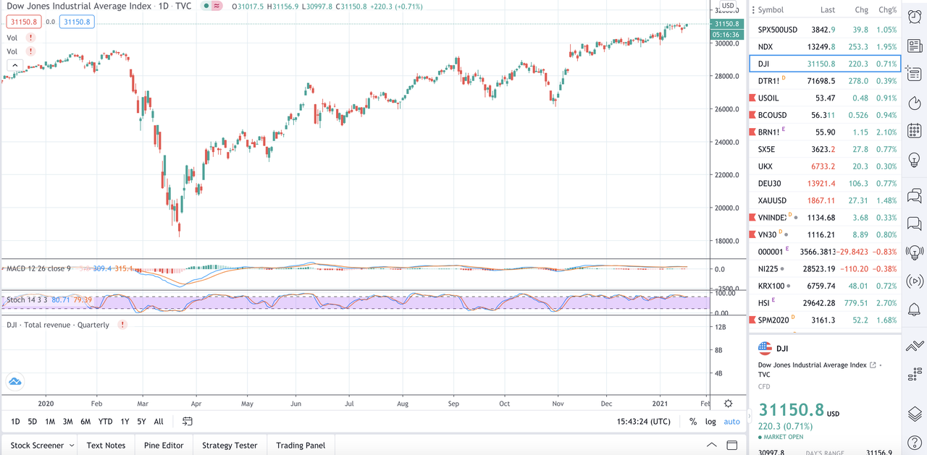The height and width of the screenshot is (455, 927).
Task: Select NI225 row in watchlist
Action: pos(826,268)
